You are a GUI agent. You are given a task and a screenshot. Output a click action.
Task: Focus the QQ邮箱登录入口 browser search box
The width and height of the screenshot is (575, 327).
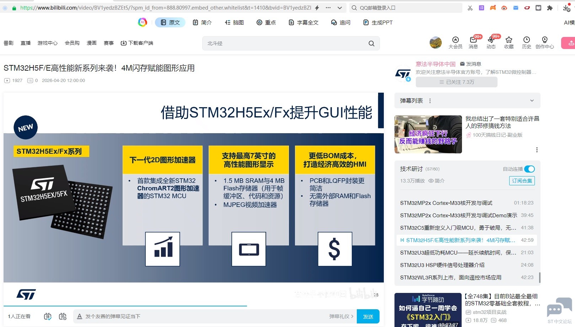pyautogui.click(x=405, y=8)
